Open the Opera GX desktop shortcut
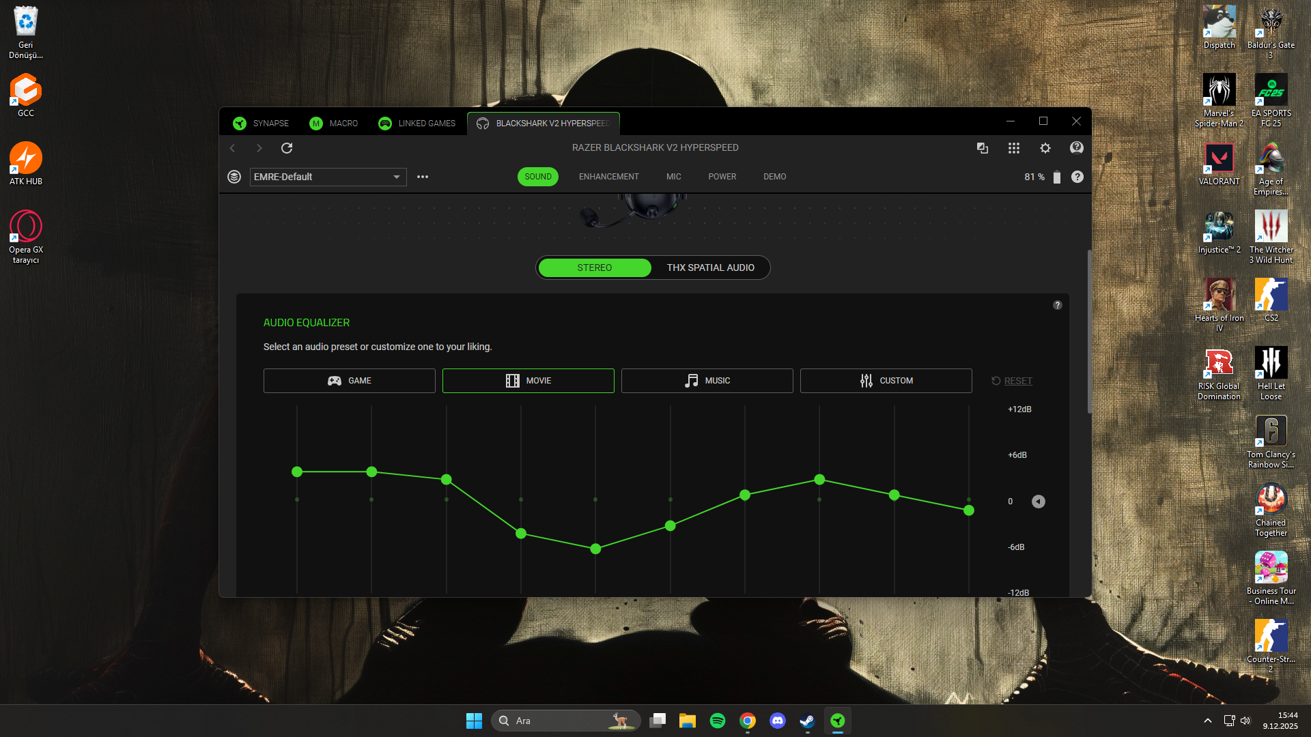The width and height of the screenshot is (1311, 737). (x=26, y=237)
